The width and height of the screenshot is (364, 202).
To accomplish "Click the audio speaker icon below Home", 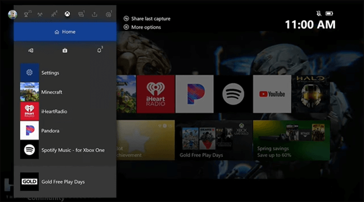I will [31, 50].
